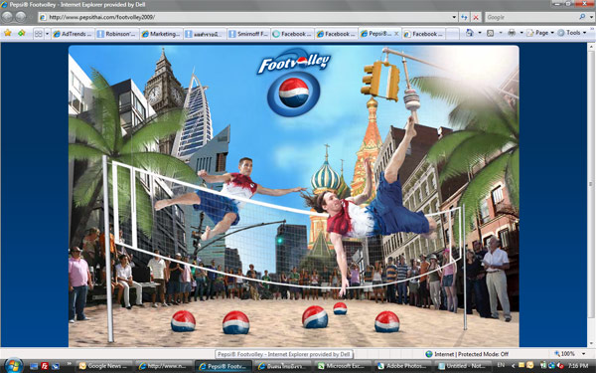The image size is (596, 373).
Task: Stop page loading with red X
Action: click(476, 17)
